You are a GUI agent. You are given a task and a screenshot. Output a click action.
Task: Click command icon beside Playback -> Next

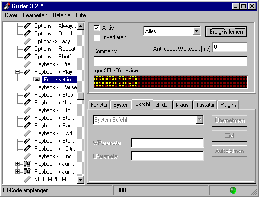pos(27,103)
